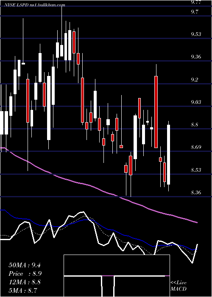The image size is (212, 297).
Task: Click the <<Live MACD label
Action: pos(179,286)
